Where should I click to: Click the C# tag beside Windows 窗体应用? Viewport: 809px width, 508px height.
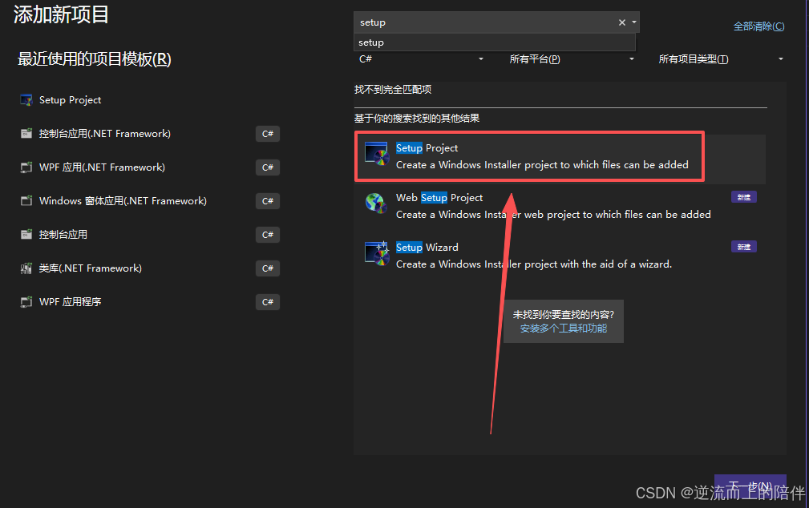click(267, 200)
